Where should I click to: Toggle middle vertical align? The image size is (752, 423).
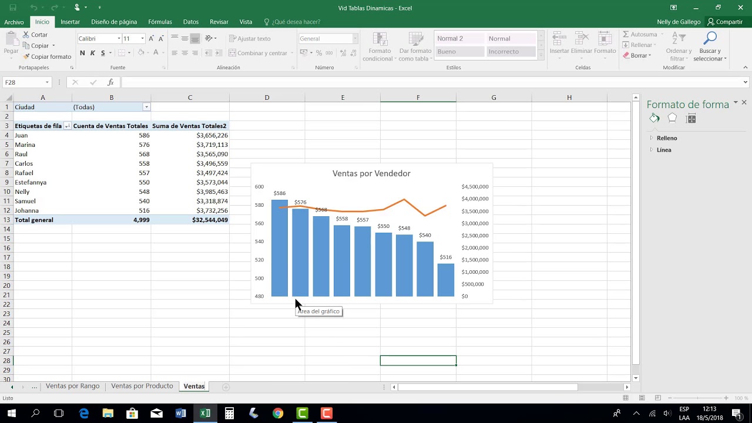coord(184,38)
